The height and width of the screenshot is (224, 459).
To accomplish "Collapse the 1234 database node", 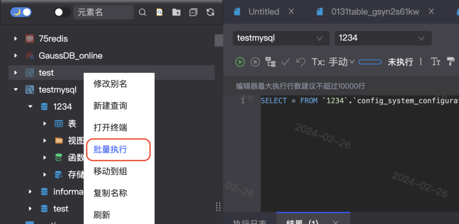I will coord(30,107).
